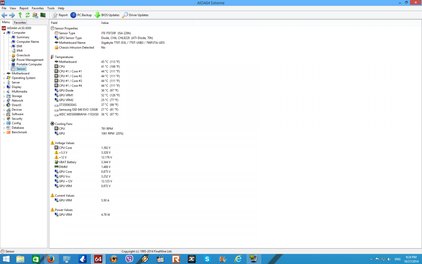Screen dimensions: 422x264
Task: Go up one level with green arrow
Action: (20, 15)
